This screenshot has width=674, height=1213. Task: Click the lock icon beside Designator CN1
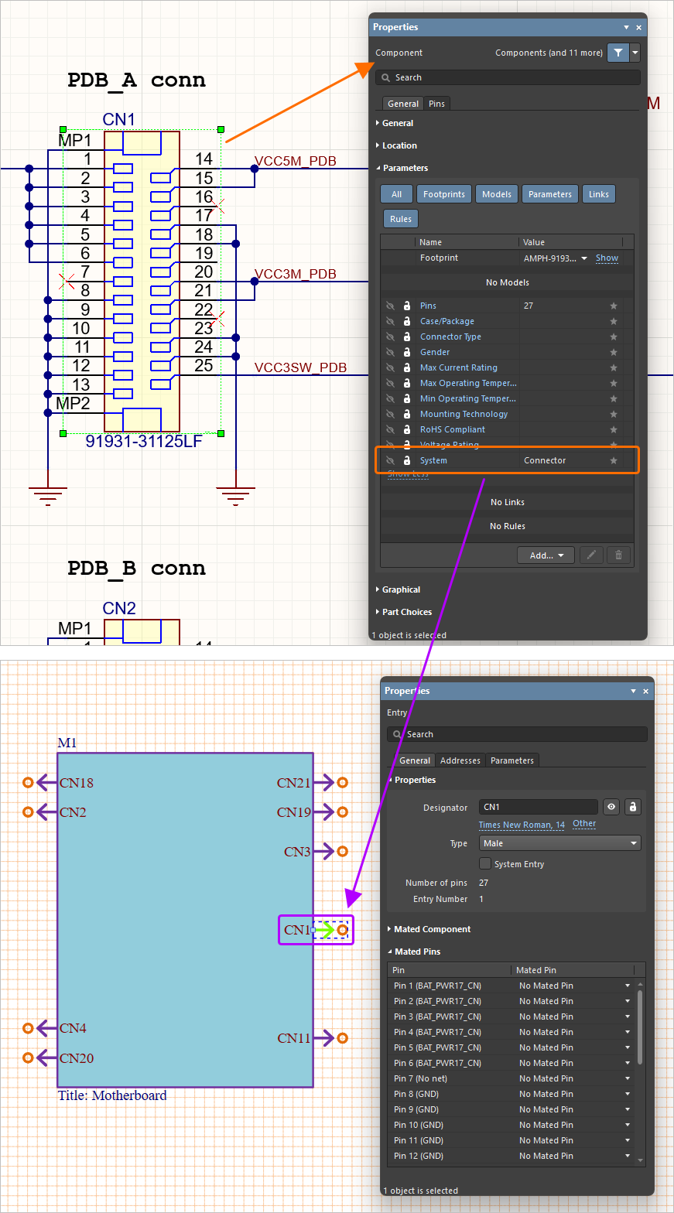633,807
